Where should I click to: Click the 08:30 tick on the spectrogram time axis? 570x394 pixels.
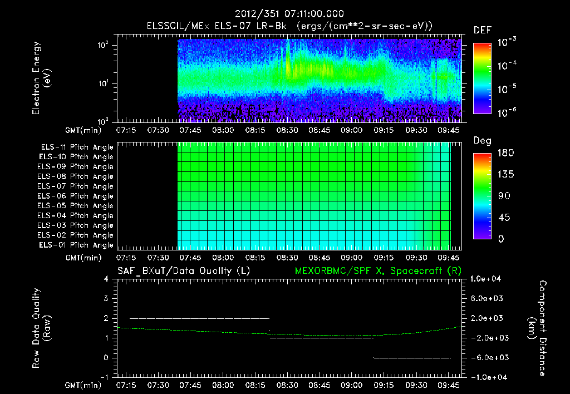pos(287,130)
